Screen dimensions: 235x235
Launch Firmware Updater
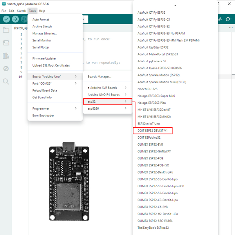[55, 58]
